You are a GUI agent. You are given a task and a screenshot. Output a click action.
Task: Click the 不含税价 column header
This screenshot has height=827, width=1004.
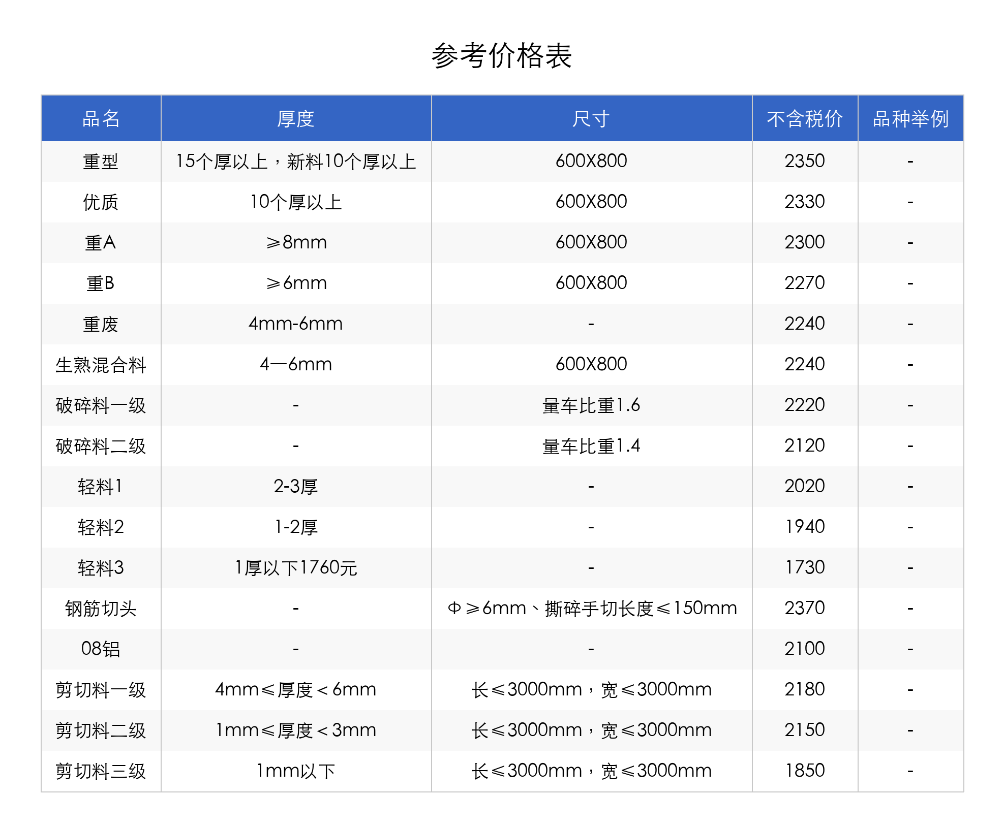804,119
